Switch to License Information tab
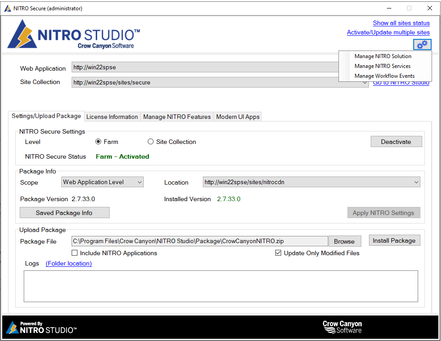This screenshot has width=441, height=341. tap(112, 117)
